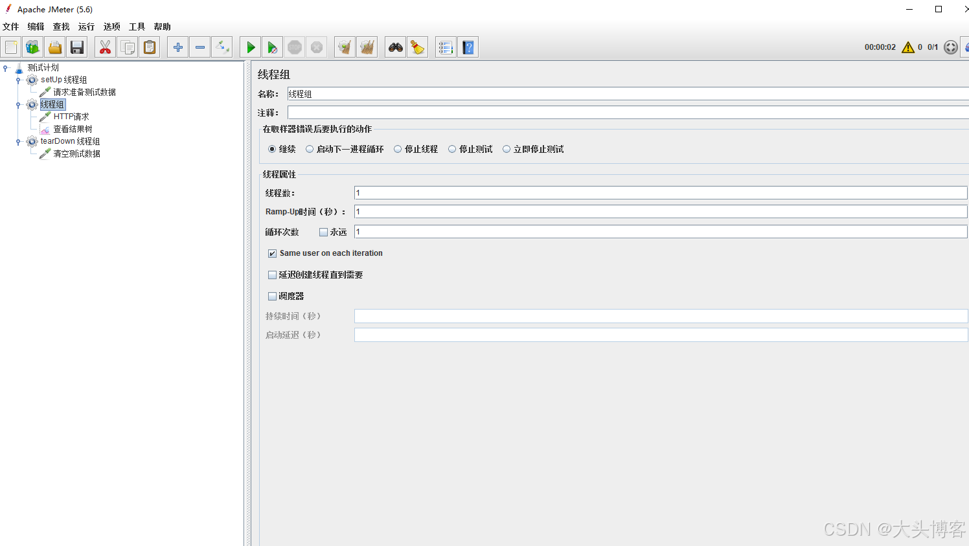Click the Clear All brooms icon

click(367, 47)
